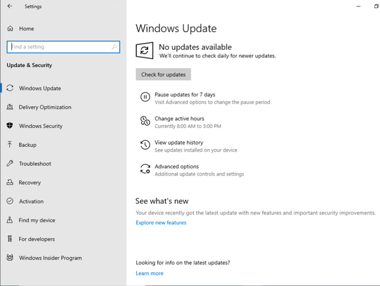Click the See what's new heading
The width and height of the screenshot is (380, 286).
coord(162,201)
